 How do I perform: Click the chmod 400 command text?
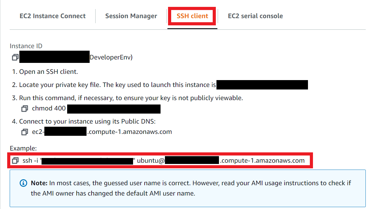pos(49,109)
